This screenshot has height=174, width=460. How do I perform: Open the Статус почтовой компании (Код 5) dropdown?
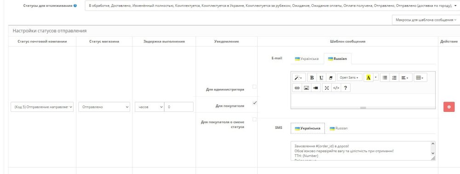point(42,107)
